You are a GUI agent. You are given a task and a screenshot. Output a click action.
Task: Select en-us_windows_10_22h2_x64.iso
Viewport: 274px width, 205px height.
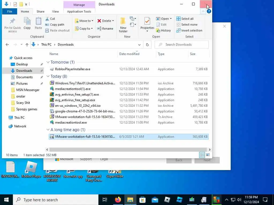point(128,106)
